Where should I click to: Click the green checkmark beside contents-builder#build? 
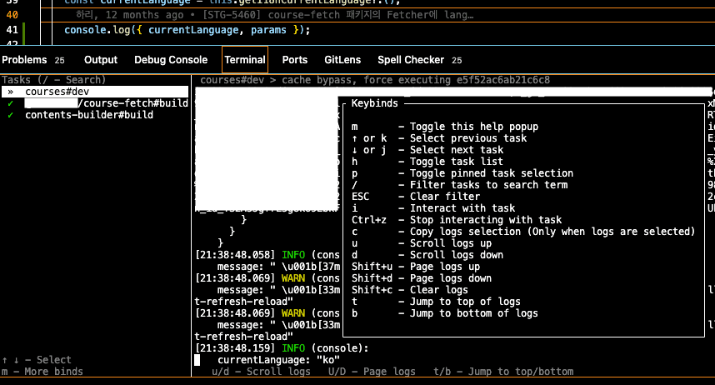click(x=10, y=115)
